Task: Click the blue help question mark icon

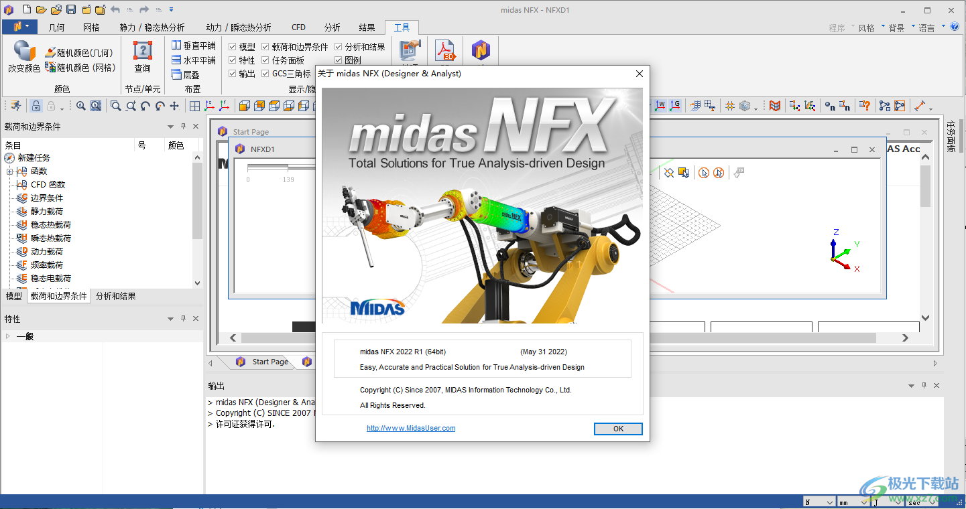Action: [x=955, y=26]
